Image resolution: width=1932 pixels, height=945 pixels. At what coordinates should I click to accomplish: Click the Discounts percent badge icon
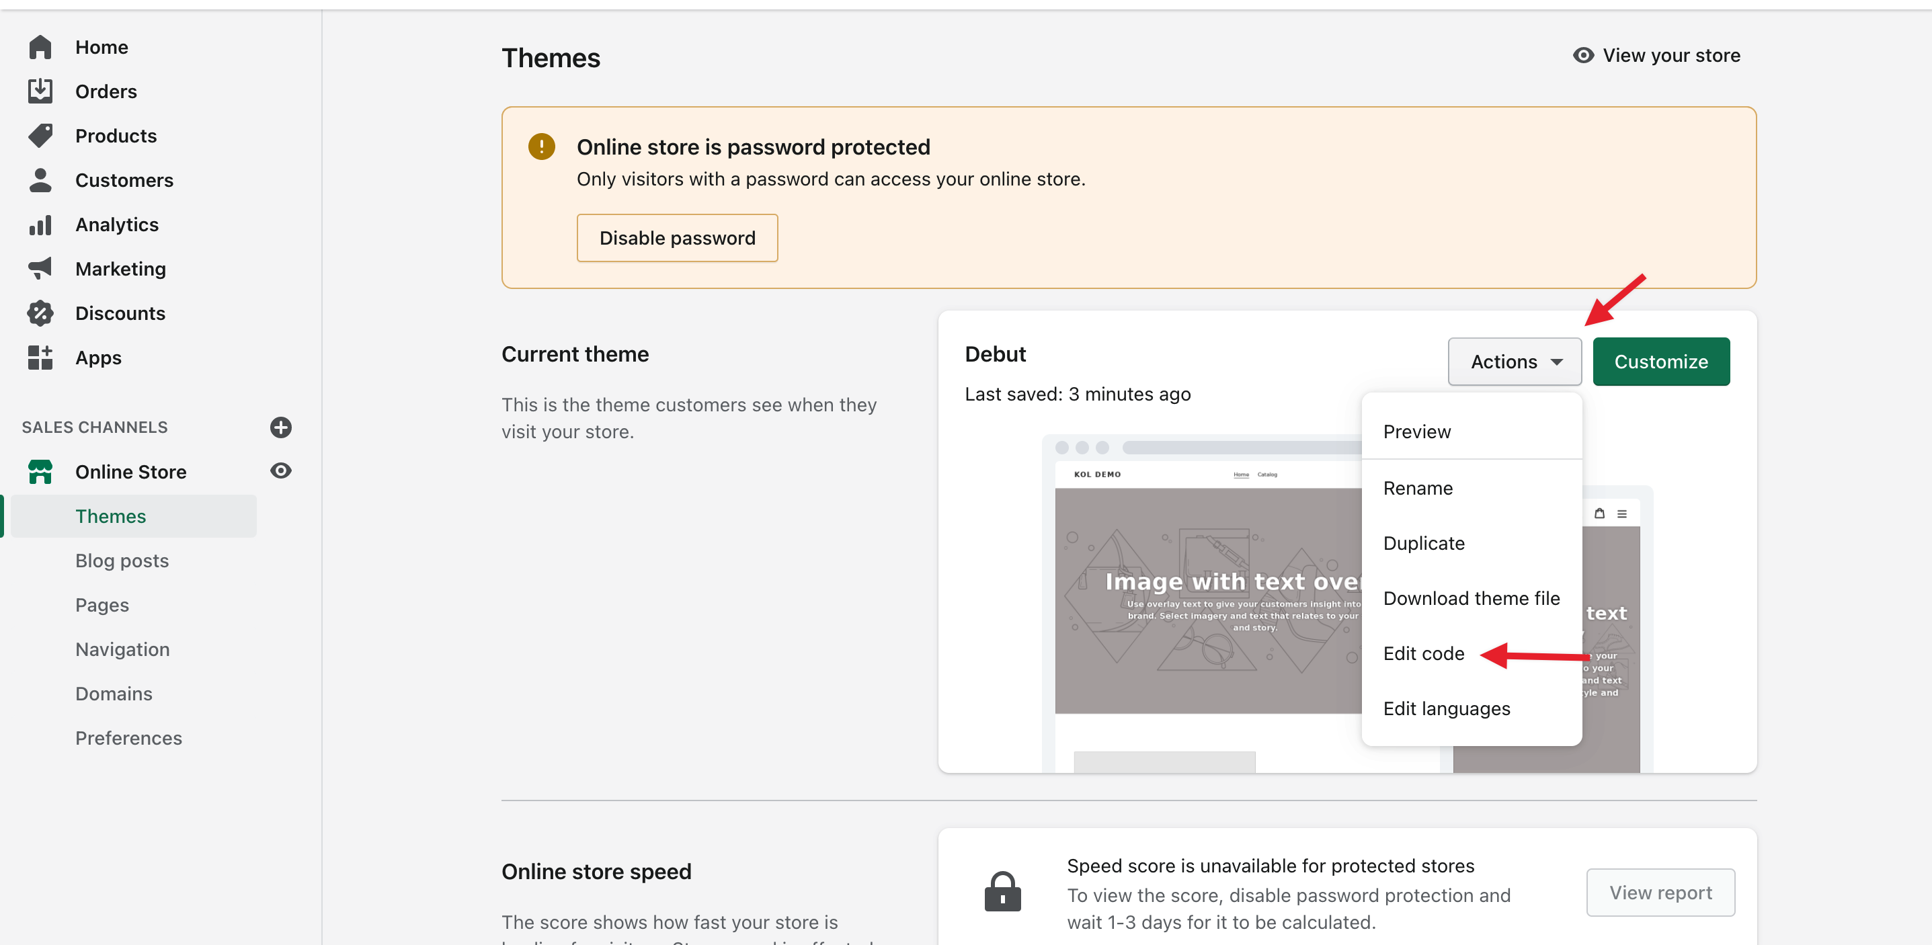click(40, 313)
